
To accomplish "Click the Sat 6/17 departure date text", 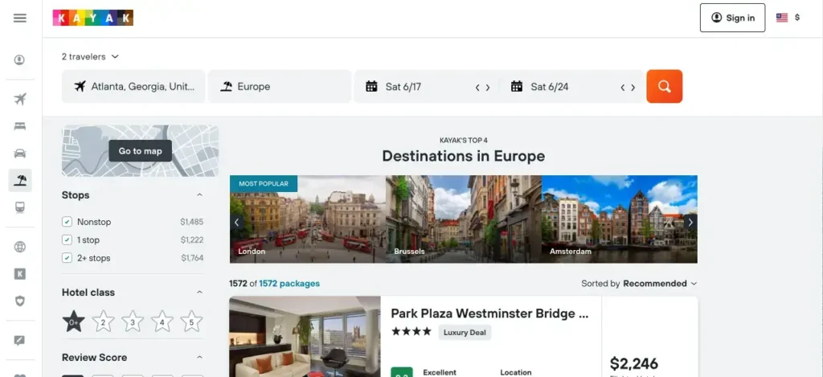I will [403, 87].
